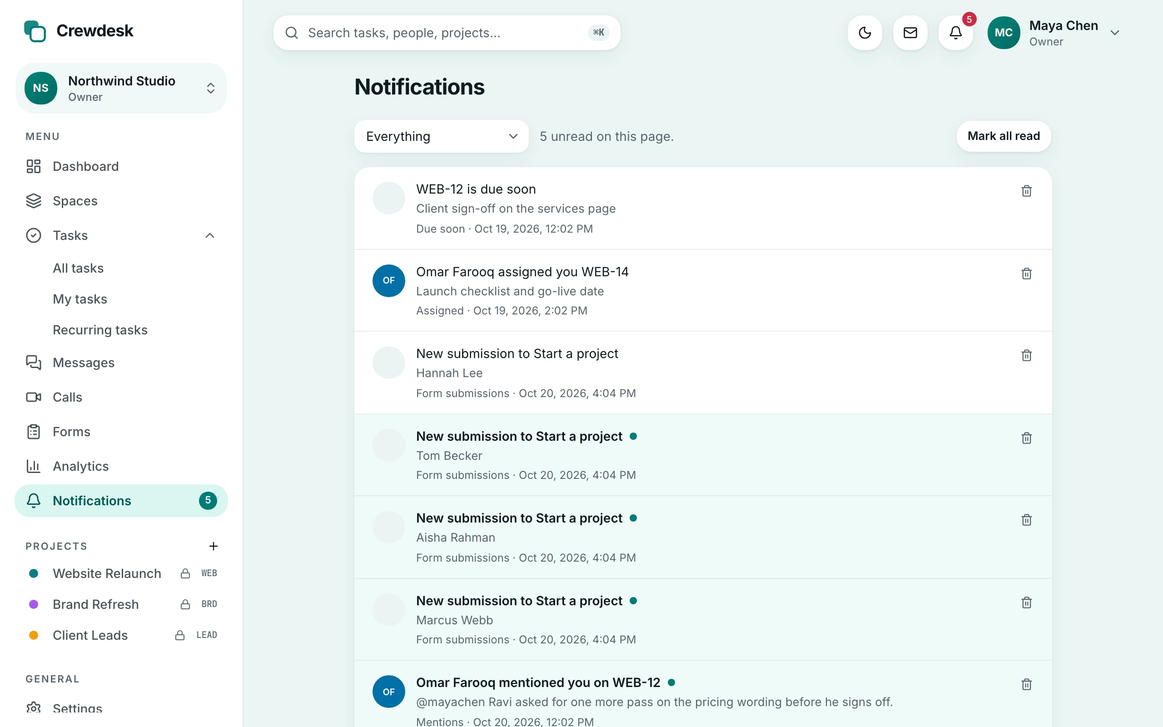
Task: Toggle dark mode with the moon icon
Action: tap(865, 33)
